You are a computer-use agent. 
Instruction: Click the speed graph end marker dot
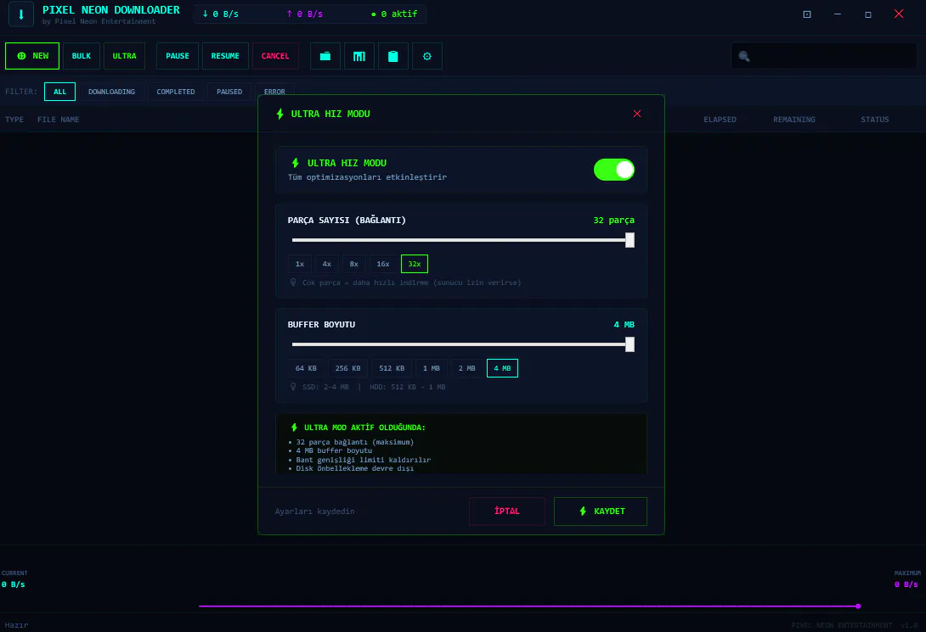point(858,606)
